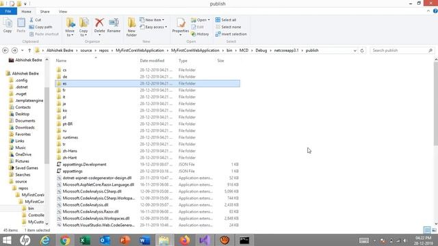
Task: Switch to details view icon
Action: tap(427, 230)
